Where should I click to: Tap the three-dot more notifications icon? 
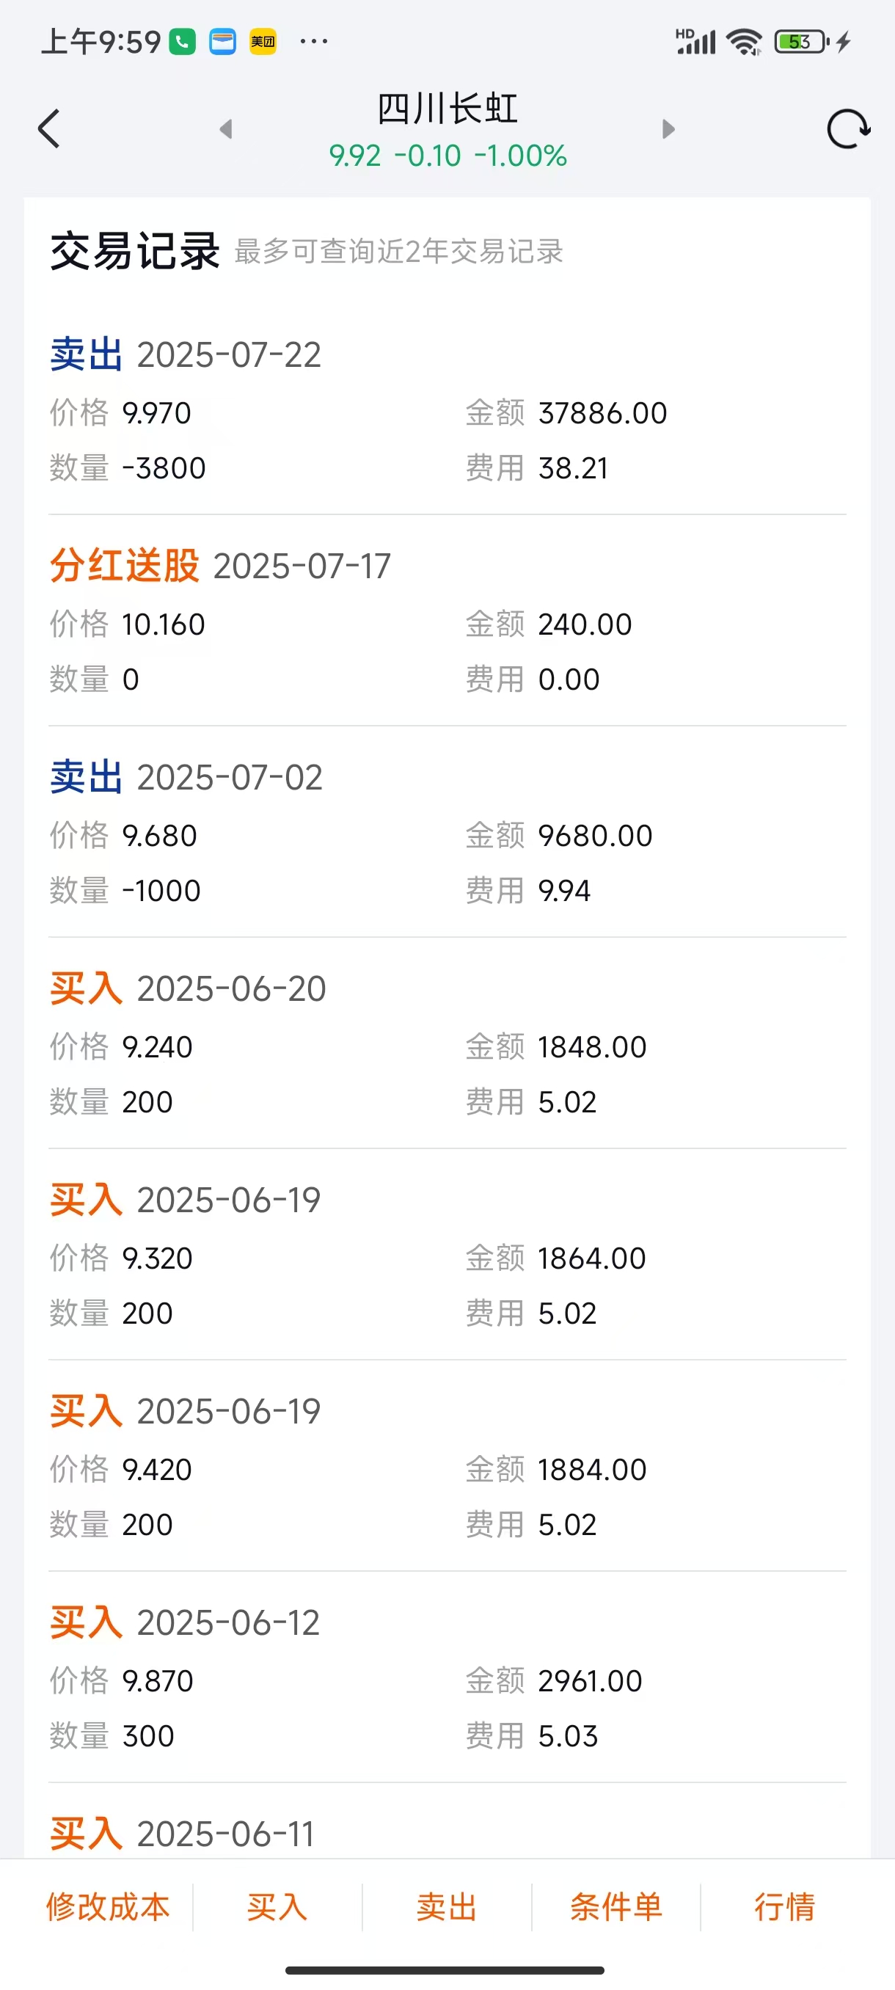pos(313,41)
